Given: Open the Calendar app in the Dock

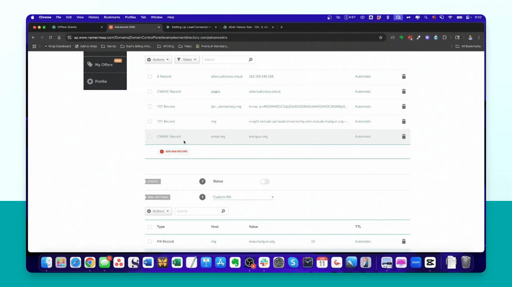Looking at the screenshot, I should (322, 262).
